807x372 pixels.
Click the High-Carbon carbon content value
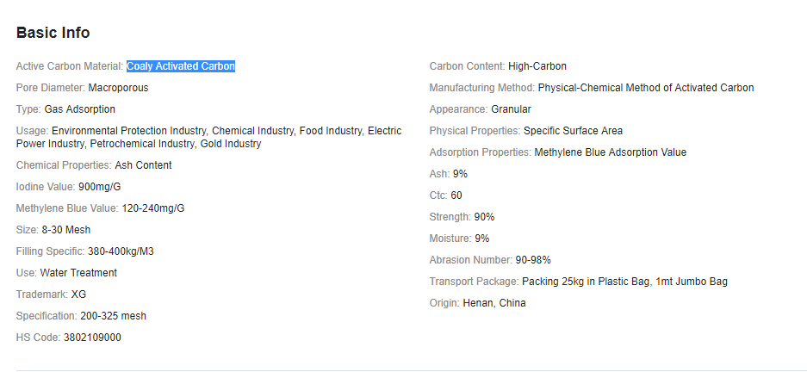point(537,66)
